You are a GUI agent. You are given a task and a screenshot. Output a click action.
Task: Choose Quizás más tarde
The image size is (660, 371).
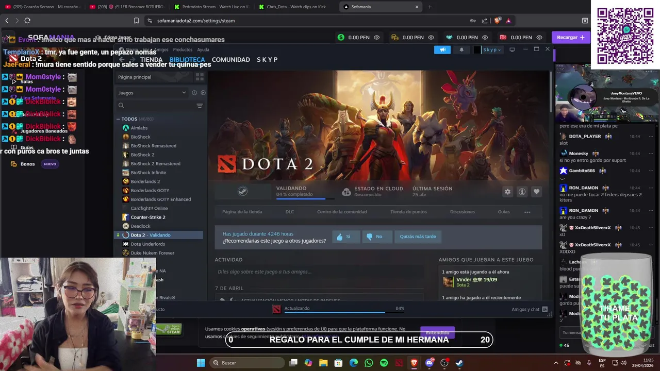coord(418,237)
